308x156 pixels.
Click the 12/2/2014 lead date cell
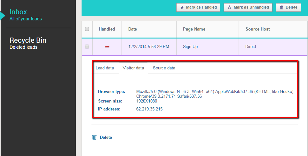(x=148, y=47)
